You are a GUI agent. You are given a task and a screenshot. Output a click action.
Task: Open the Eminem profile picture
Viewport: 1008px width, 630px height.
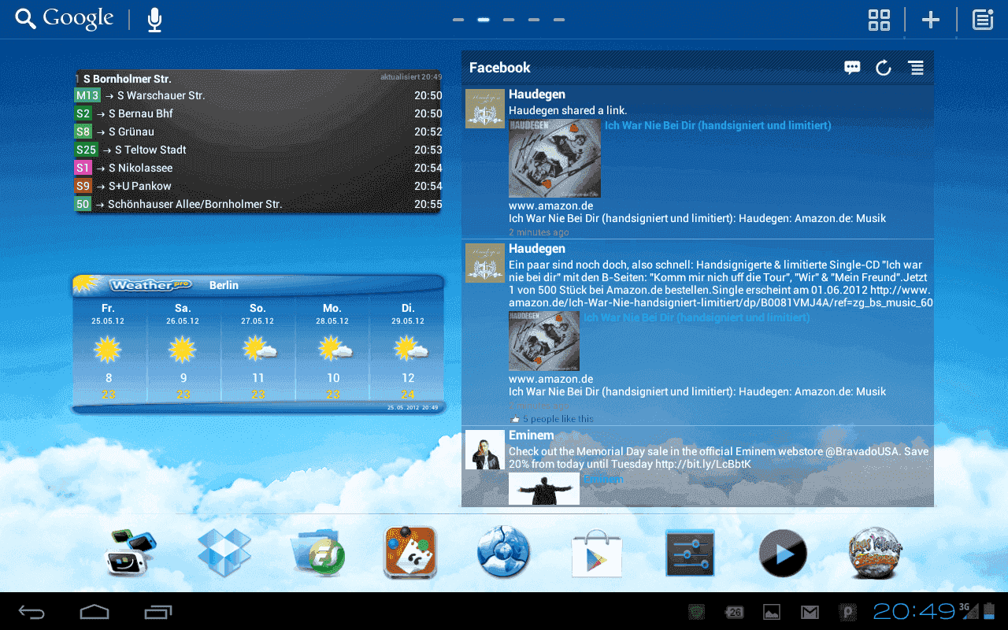(x=485, y=450)
